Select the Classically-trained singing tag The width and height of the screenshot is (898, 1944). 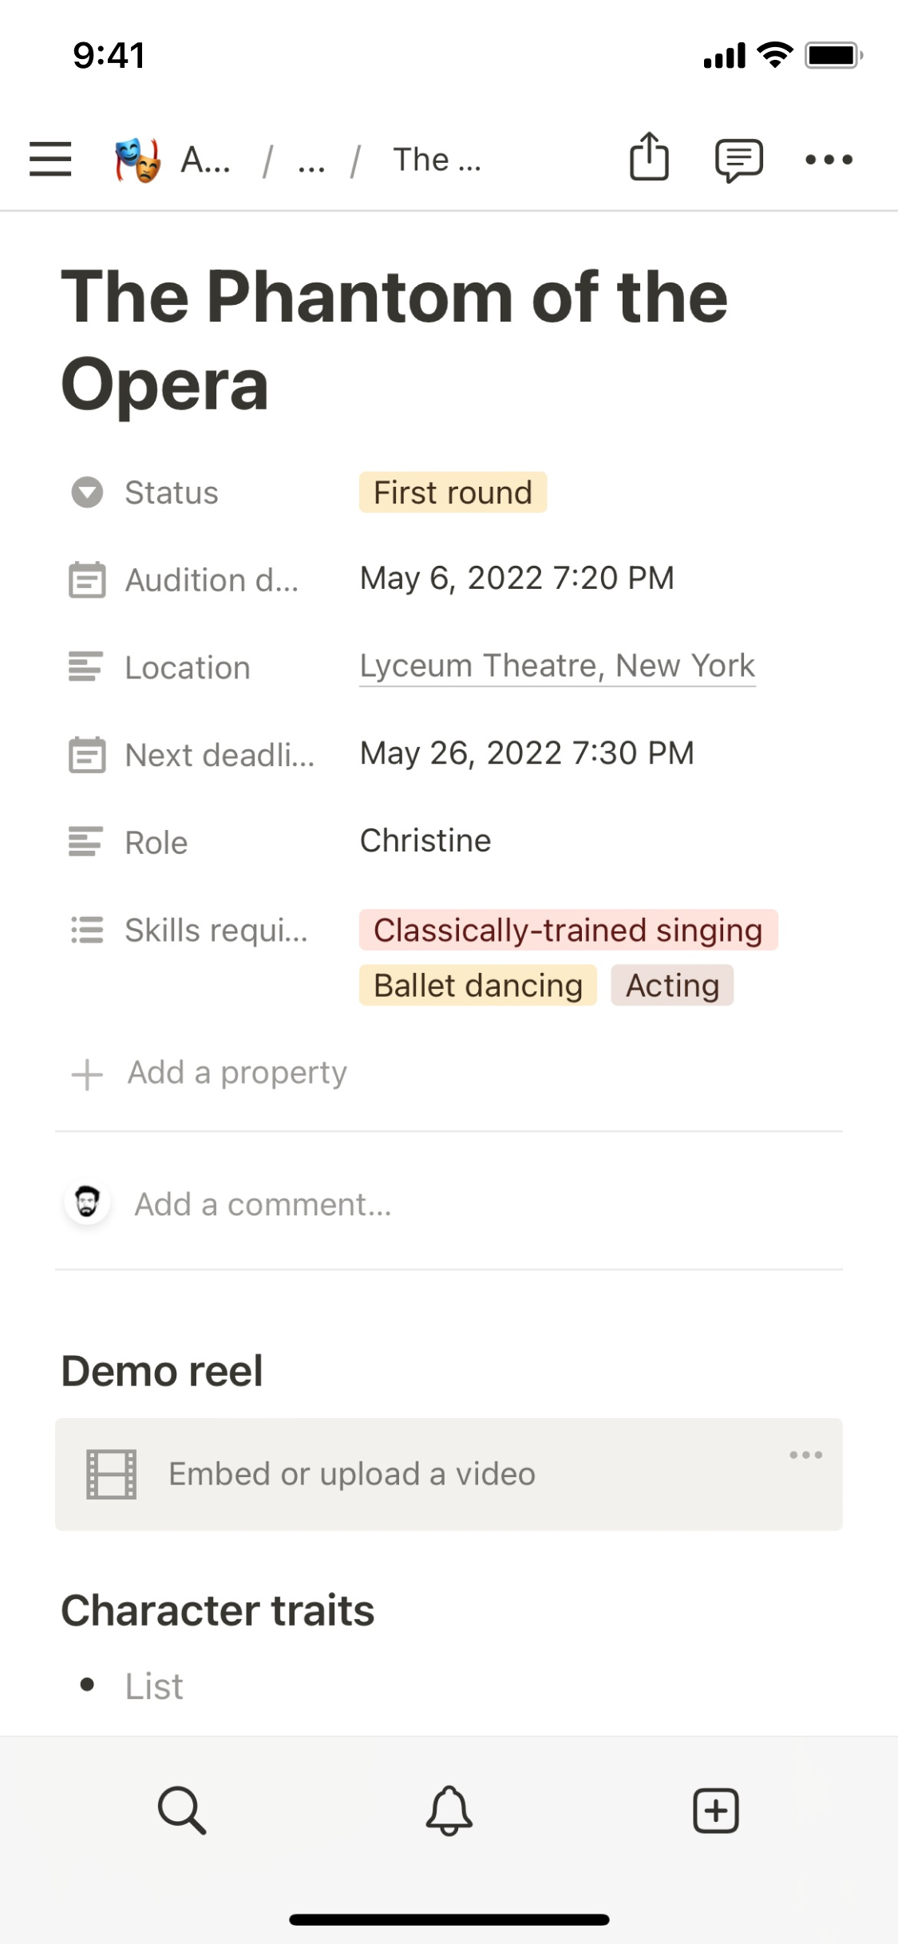click(x=568, y=931)
